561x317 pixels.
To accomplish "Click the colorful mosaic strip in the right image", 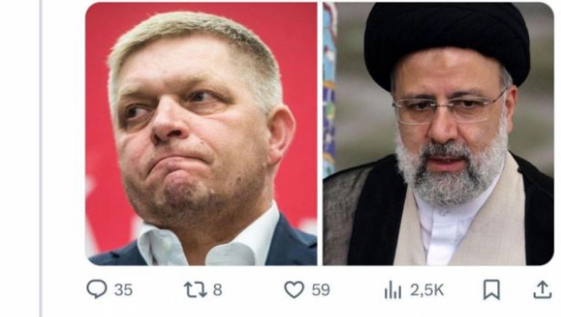I will (x=330, y=89).
